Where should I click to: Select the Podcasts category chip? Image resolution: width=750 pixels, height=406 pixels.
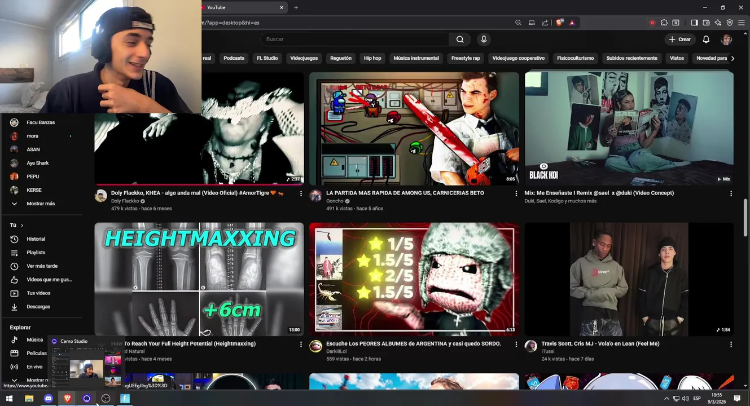click(x=234, y=58)
